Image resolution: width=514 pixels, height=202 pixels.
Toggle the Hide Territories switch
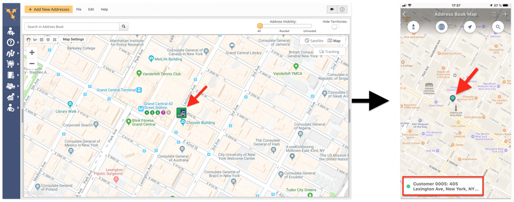(335, 26)
